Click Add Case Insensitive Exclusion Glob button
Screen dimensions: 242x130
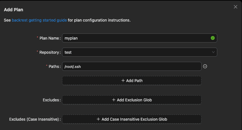[x=132, y=119]
